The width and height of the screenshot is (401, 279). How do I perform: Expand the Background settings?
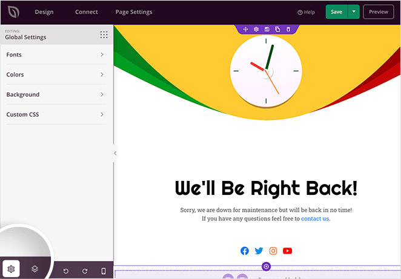pos(56,94)
